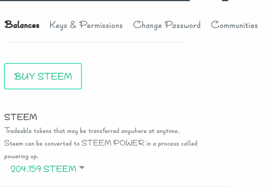The width and height of the screenshot is (268, 187).
Task: Click the "Tradeable tokens" description line
Action: (x=92, y=131)
